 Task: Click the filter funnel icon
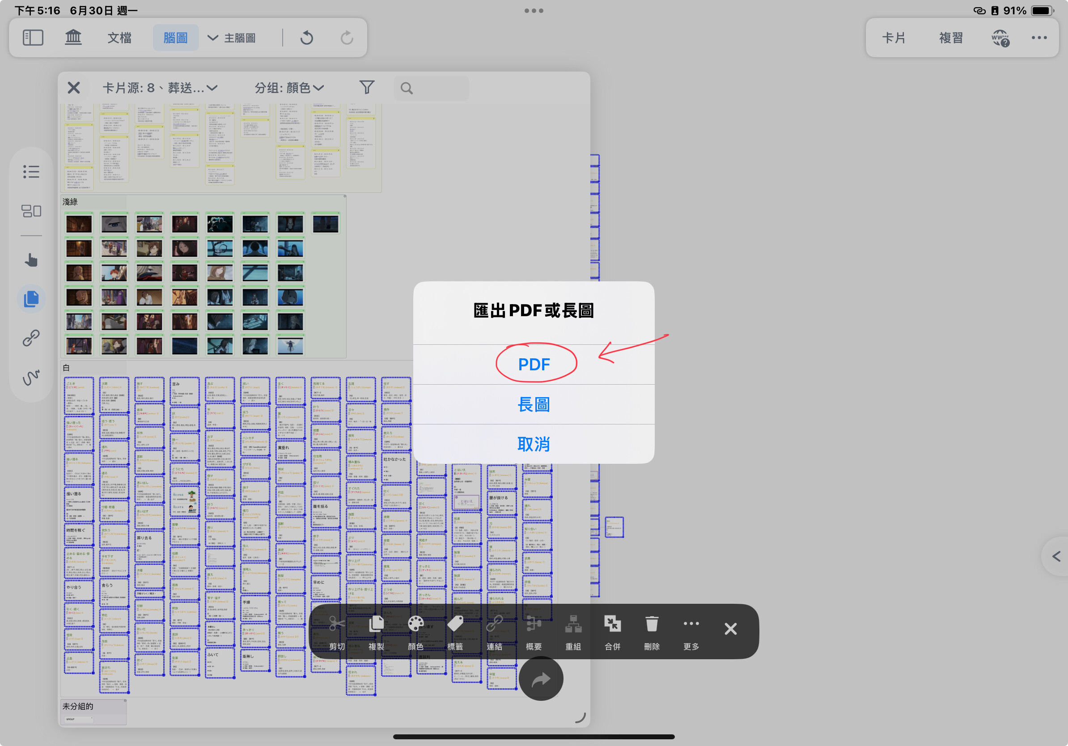coord(367,87)
